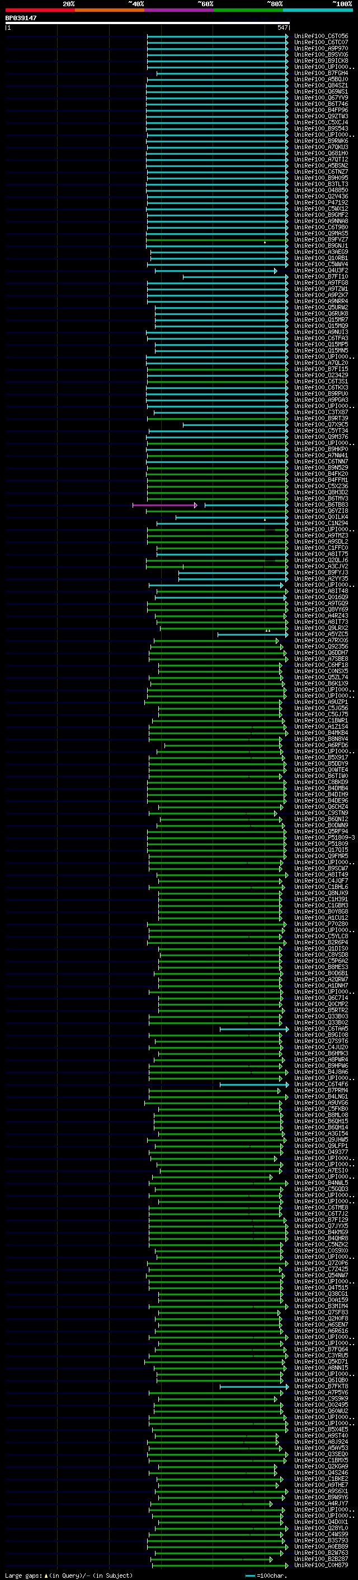The image size is (358, 1580).
Task: Open the hit UniRef100_B7FGH4
Action: point(321,73)
